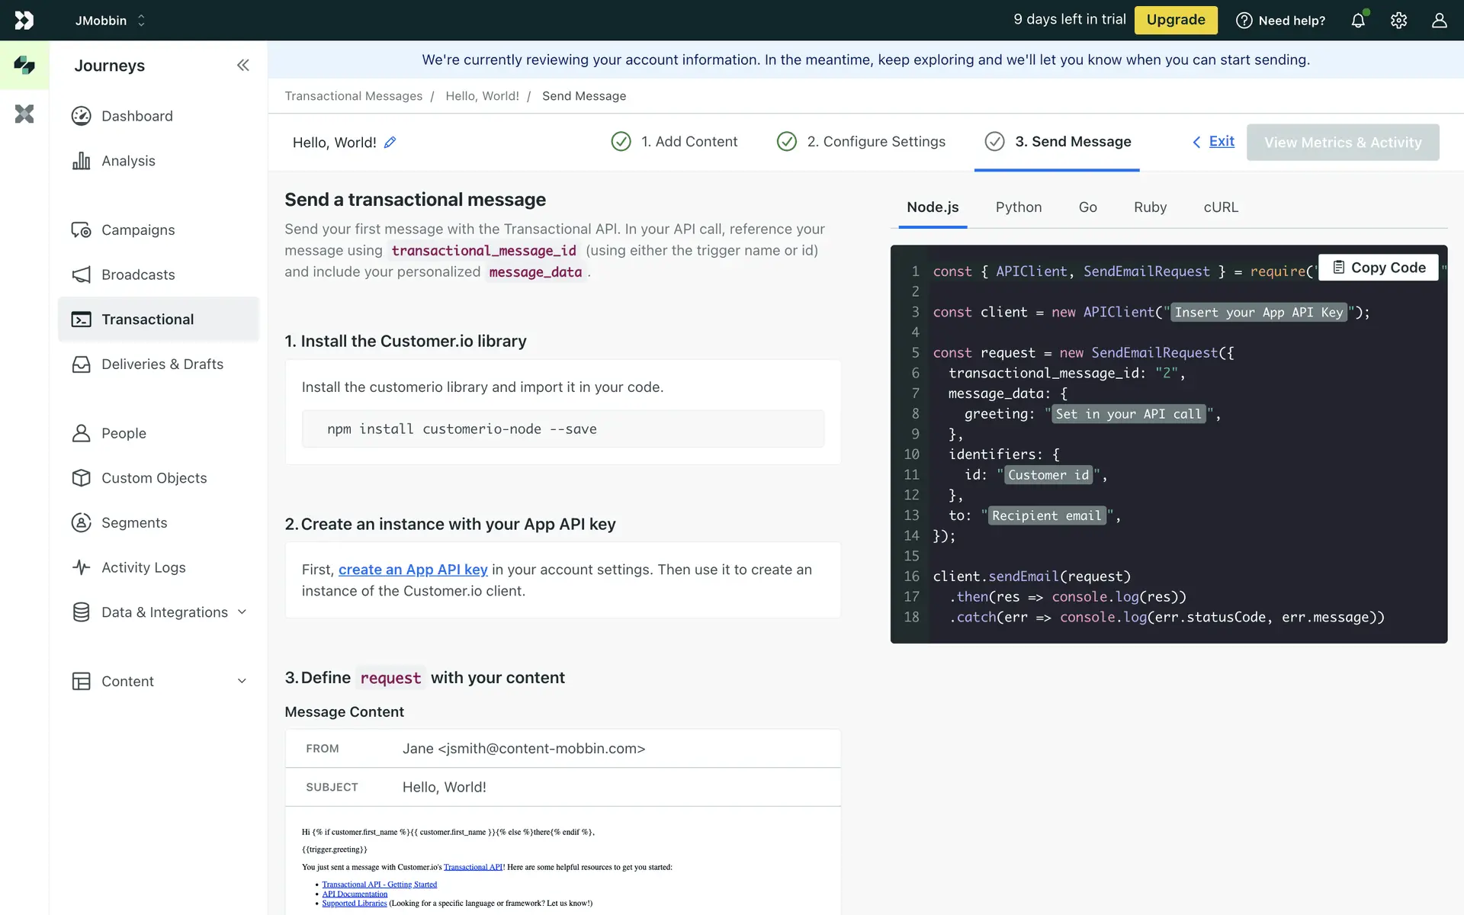Image resolution: width=1464 pixels, height=915 pixels.
Task: Expand the Data & Integrations menu
Action: click(x=242, y=612)
